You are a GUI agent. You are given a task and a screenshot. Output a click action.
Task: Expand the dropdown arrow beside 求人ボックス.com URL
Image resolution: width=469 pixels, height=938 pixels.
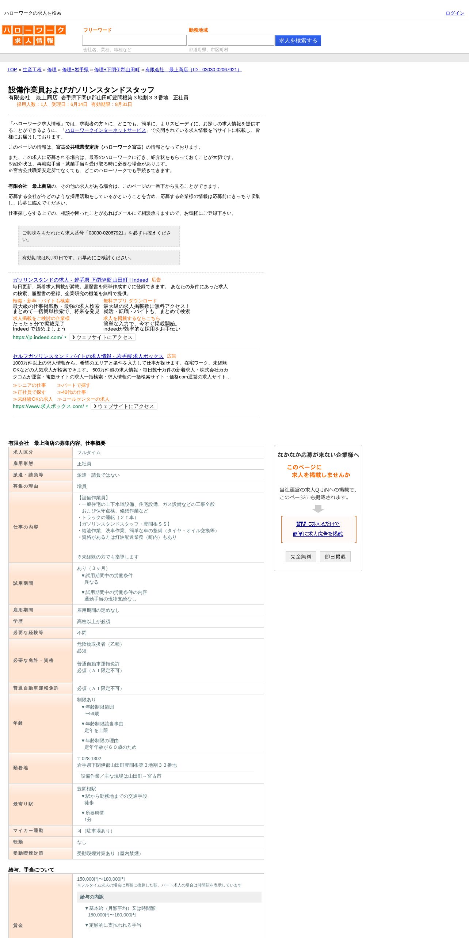point(87,407)
